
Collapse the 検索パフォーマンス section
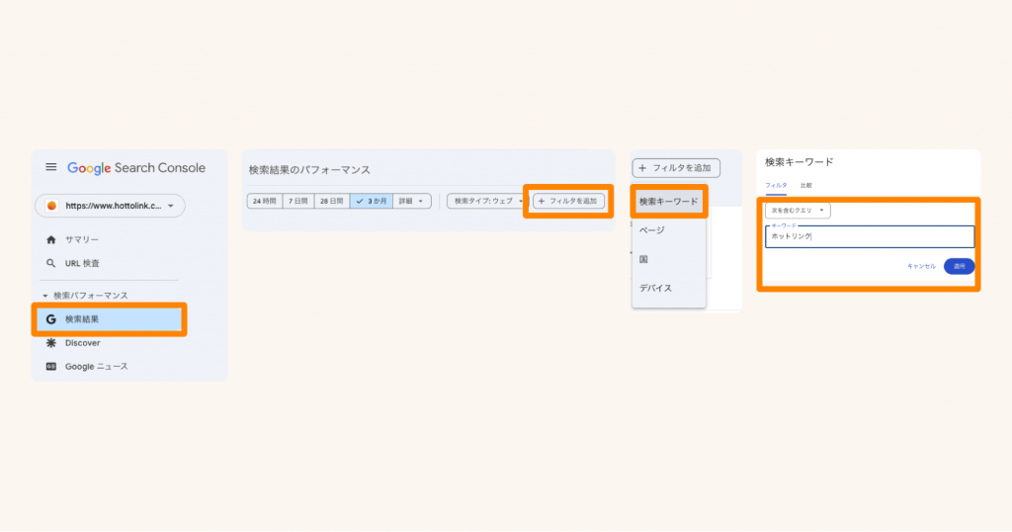coord(45,296)
